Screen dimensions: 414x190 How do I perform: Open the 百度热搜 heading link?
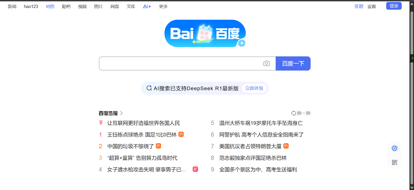click(x=108, y=113)
